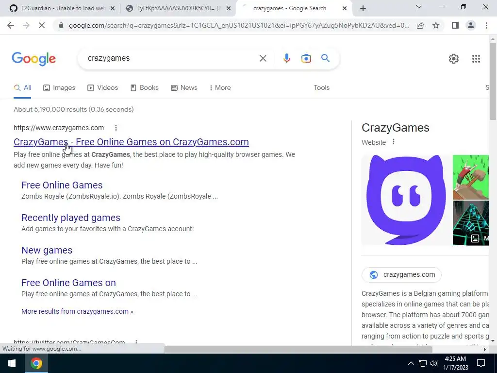
Task: Open CrazyGames - Free Online Games result
Action: [x=131, y=142]
